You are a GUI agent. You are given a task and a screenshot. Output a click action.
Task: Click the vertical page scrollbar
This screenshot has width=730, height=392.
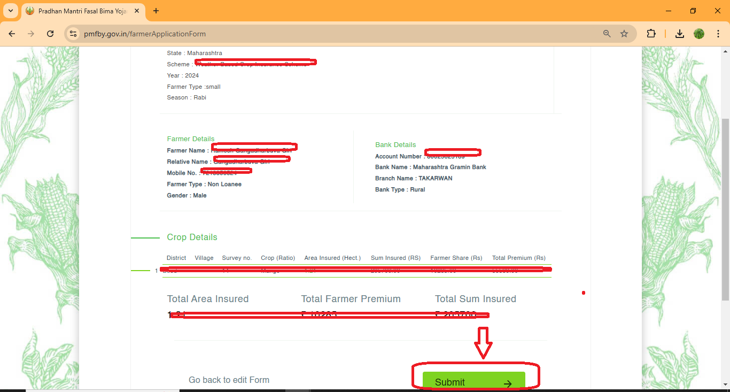pyautogui.click(x=725, y=209)
